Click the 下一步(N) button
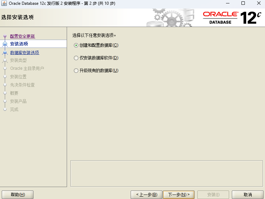The image size is (265, 199). click(x=178, y=195)
